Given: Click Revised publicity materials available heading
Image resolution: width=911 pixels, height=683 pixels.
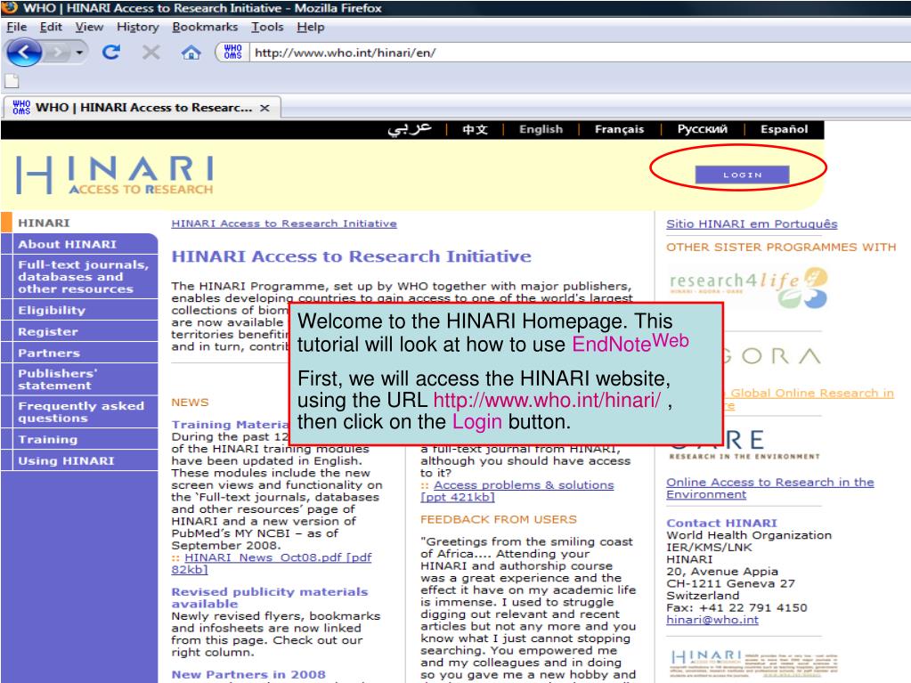Looking at the screenshot, I should click(x=270, y=598).
